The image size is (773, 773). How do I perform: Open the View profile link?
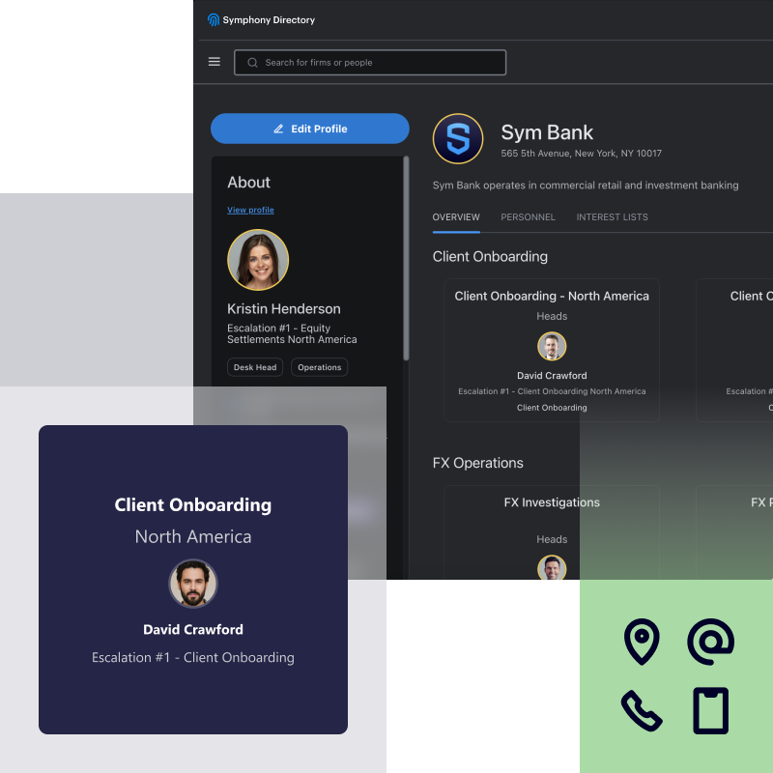click(250, 210)
